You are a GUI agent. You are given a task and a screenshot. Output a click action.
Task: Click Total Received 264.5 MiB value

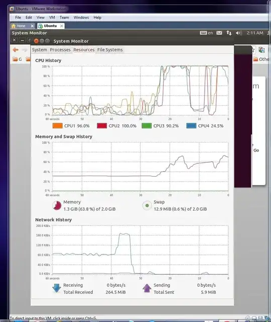115,292
